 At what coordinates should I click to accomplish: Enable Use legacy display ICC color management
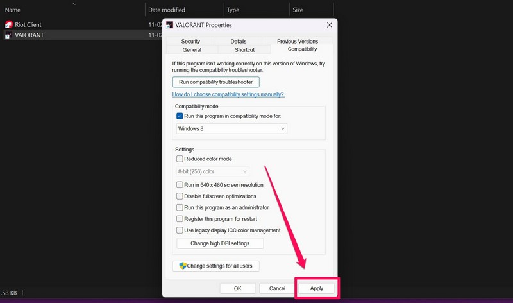pyautogui.click(x=180, y=230)
